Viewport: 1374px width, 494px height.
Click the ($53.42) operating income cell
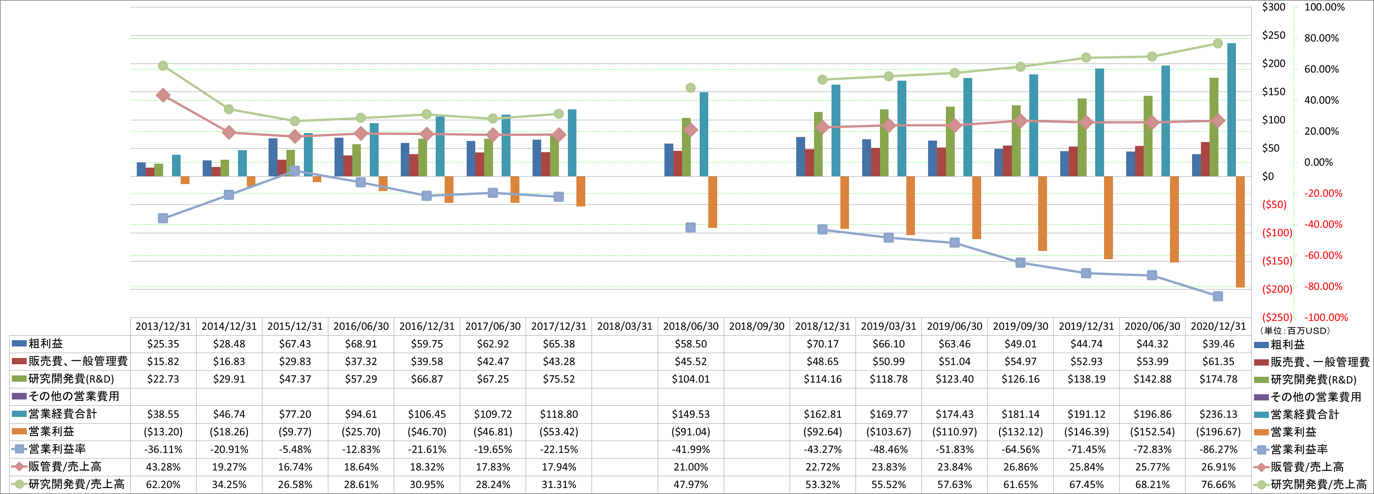[559, 432]
